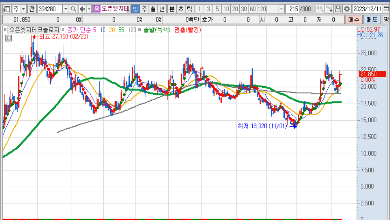
Task: Click the yellow 20 moving average legend
Action: click(112, 30)
